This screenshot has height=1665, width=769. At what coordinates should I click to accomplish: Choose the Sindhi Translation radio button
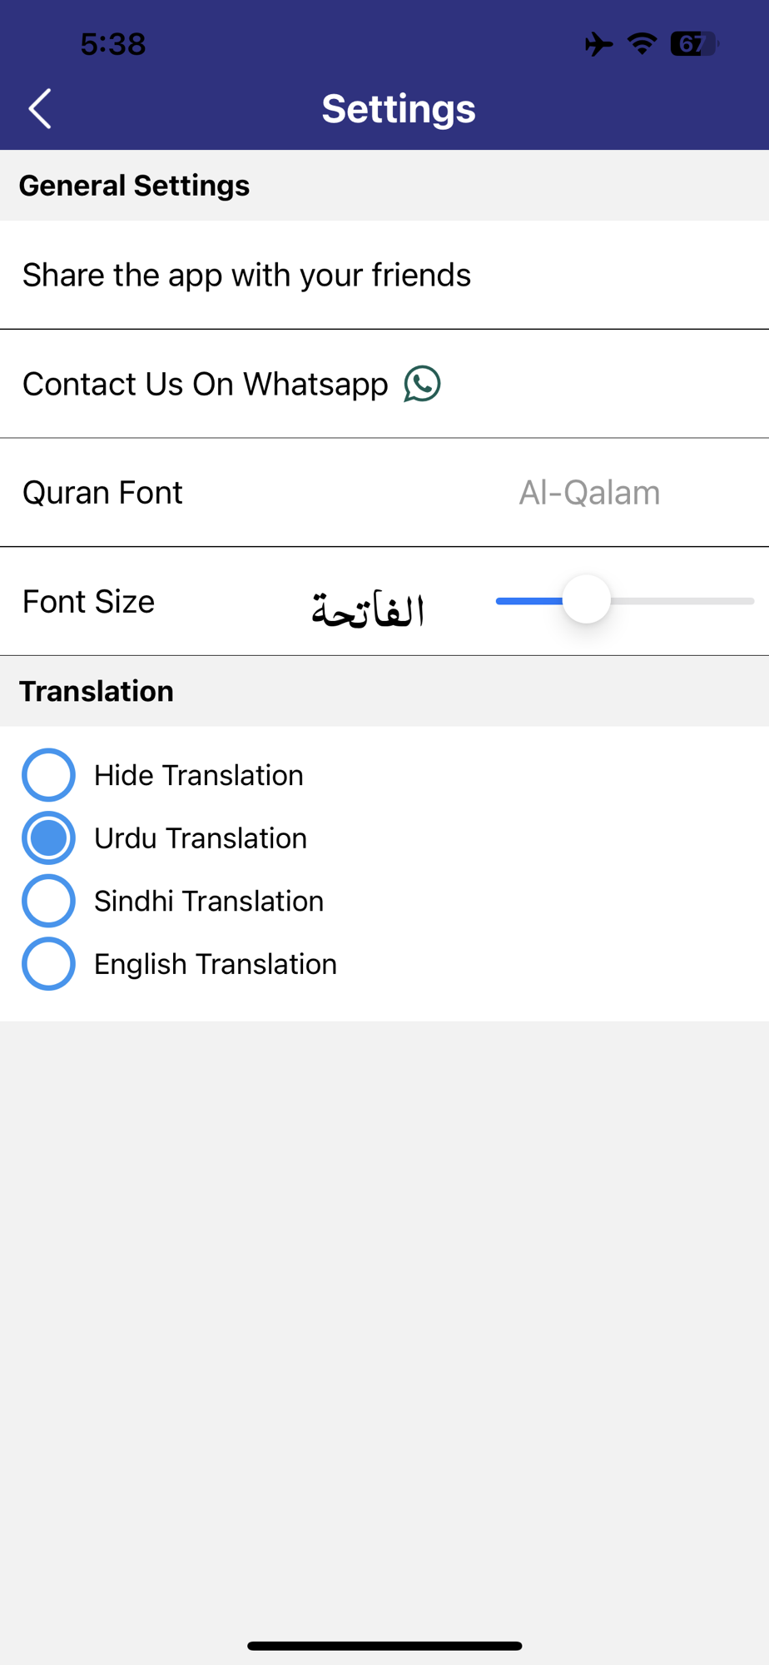click(48, 901)
